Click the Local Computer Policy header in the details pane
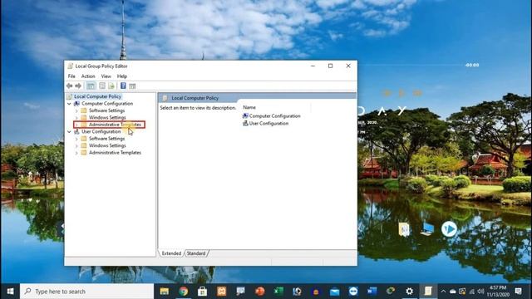 (x=195, y=98)
